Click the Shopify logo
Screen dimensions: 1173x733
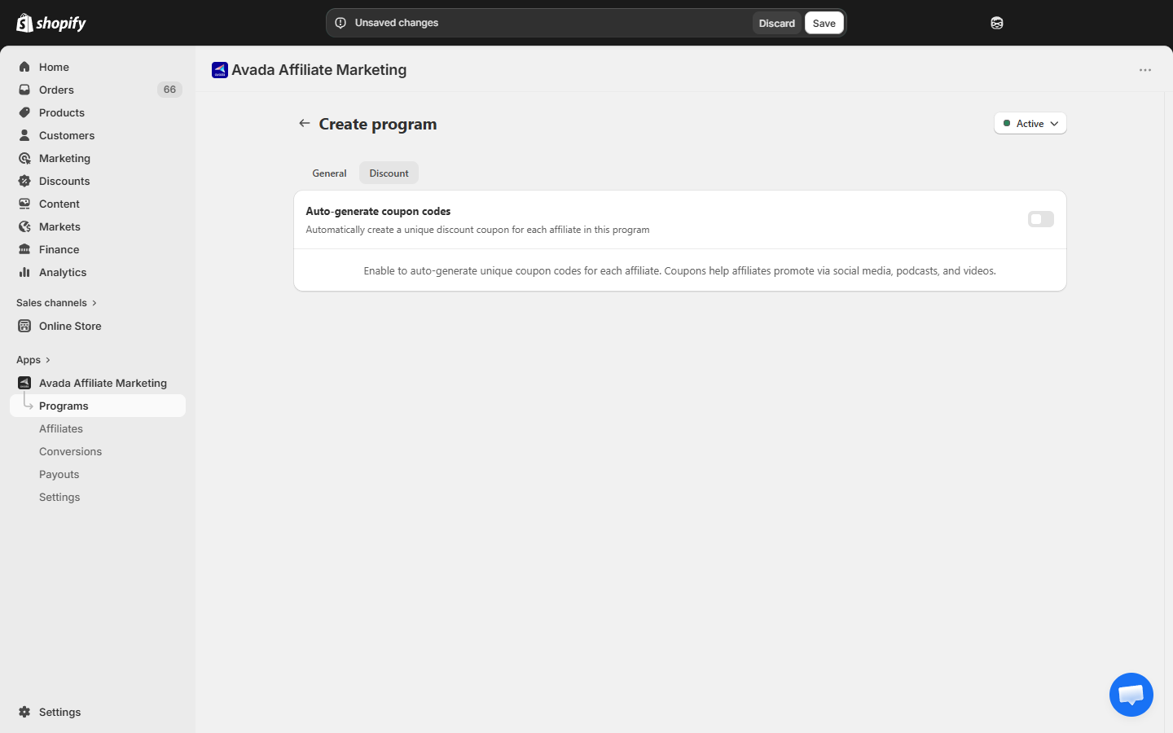(x=51, y=23)
